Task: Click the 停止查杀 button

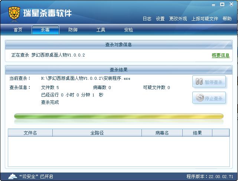Action: [x=209, y=98]
